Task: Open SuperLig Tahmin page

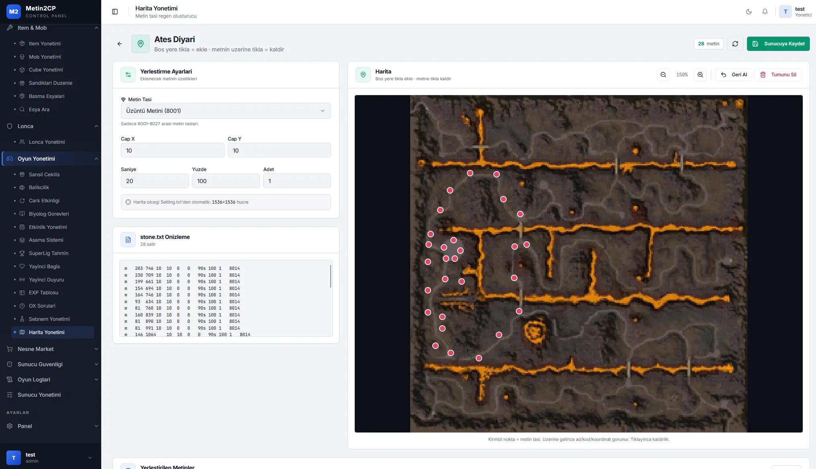Action: 49,253
